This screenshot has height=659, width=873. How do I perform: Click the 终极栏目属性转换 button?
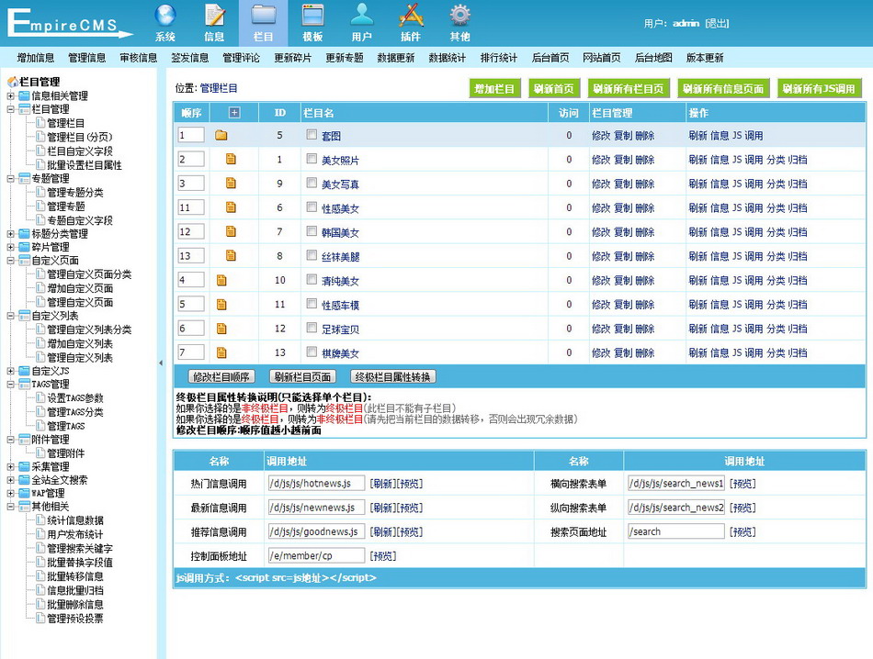[x=393, y=377]
